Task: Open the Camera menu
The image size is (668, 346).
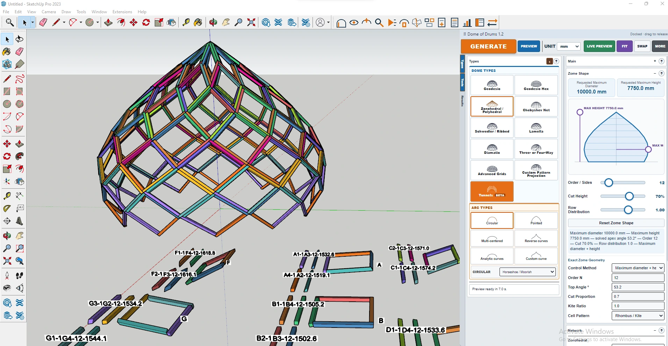Action: [49, 12]
